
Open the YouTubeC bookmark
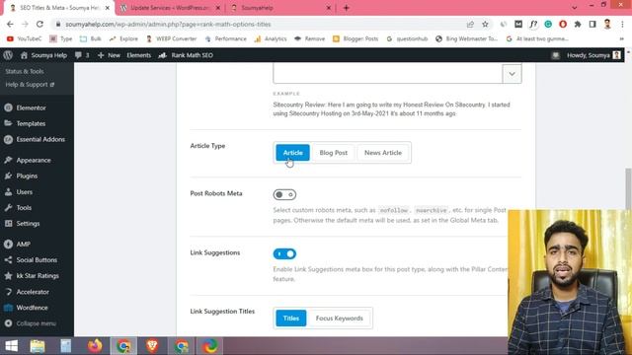[24, 38]
